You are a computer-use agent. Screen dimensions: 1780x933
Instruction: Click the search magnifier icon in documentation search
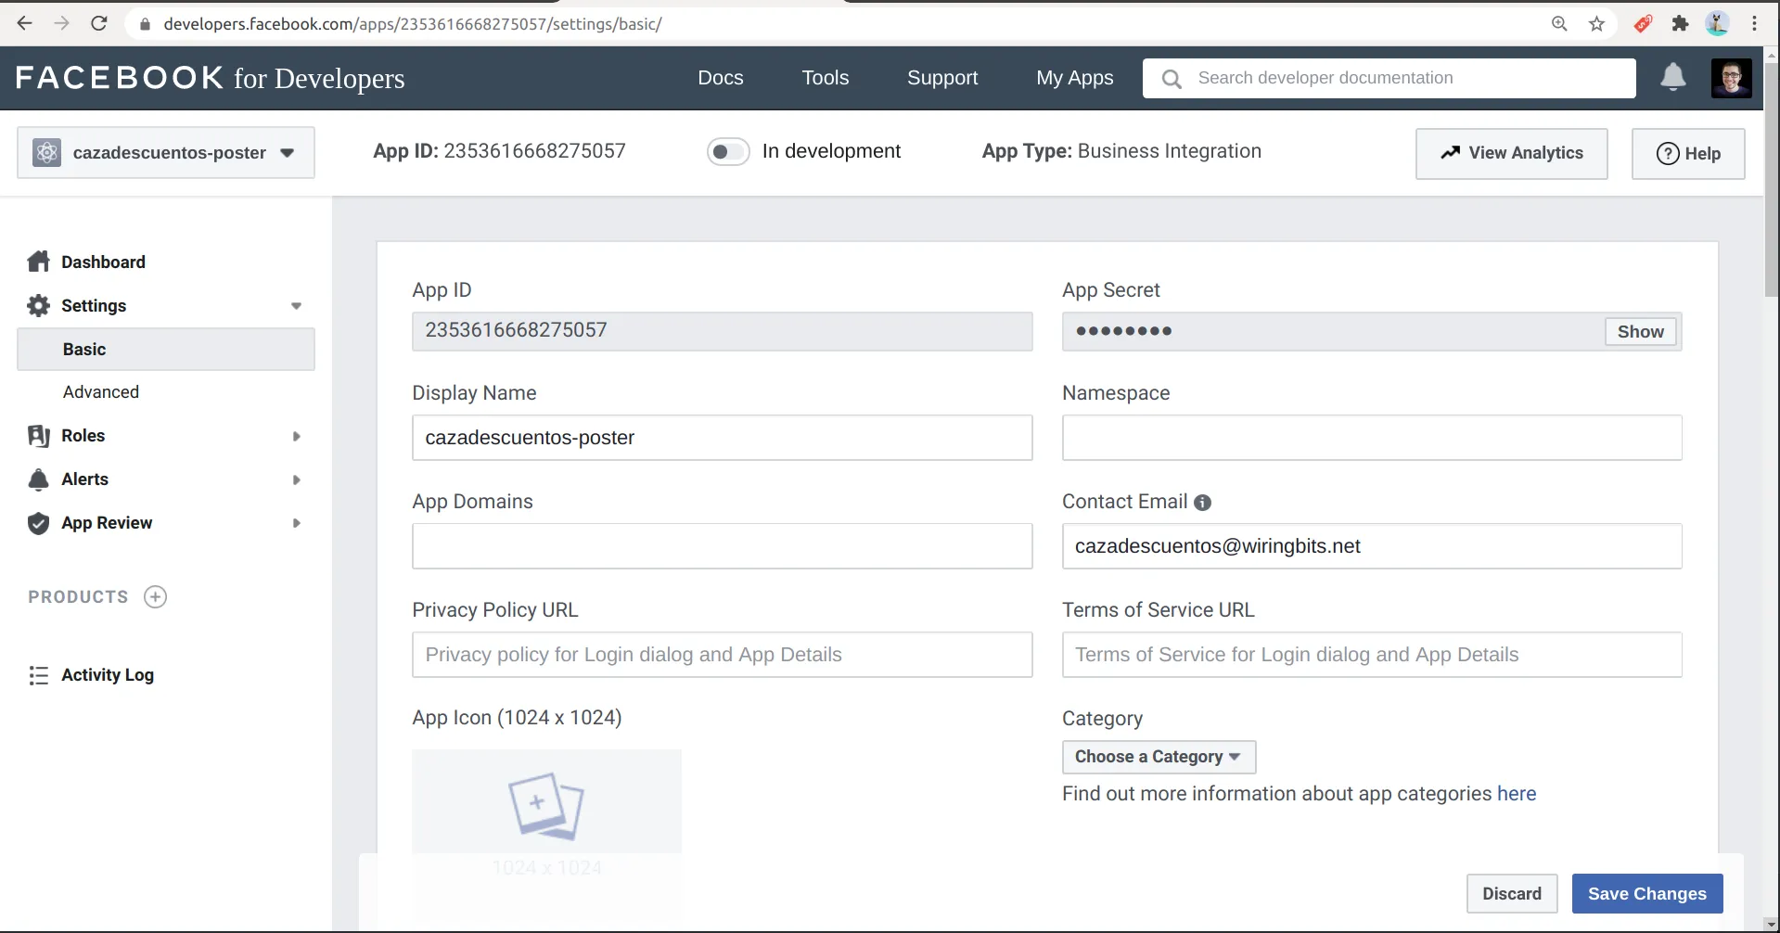(x=1172, y=79)
